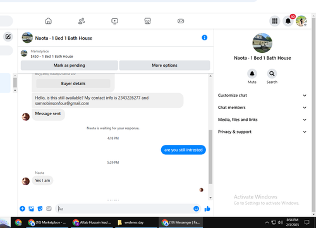The image size is (316, 228).
Task: Click the blue conversation information icon
Action: pos(204,38)
